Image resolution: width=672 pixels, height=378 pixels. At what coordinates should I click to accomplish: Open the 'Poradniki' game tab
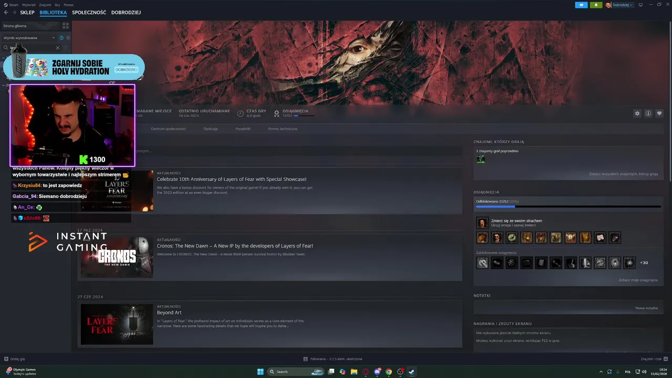[243, 129]
